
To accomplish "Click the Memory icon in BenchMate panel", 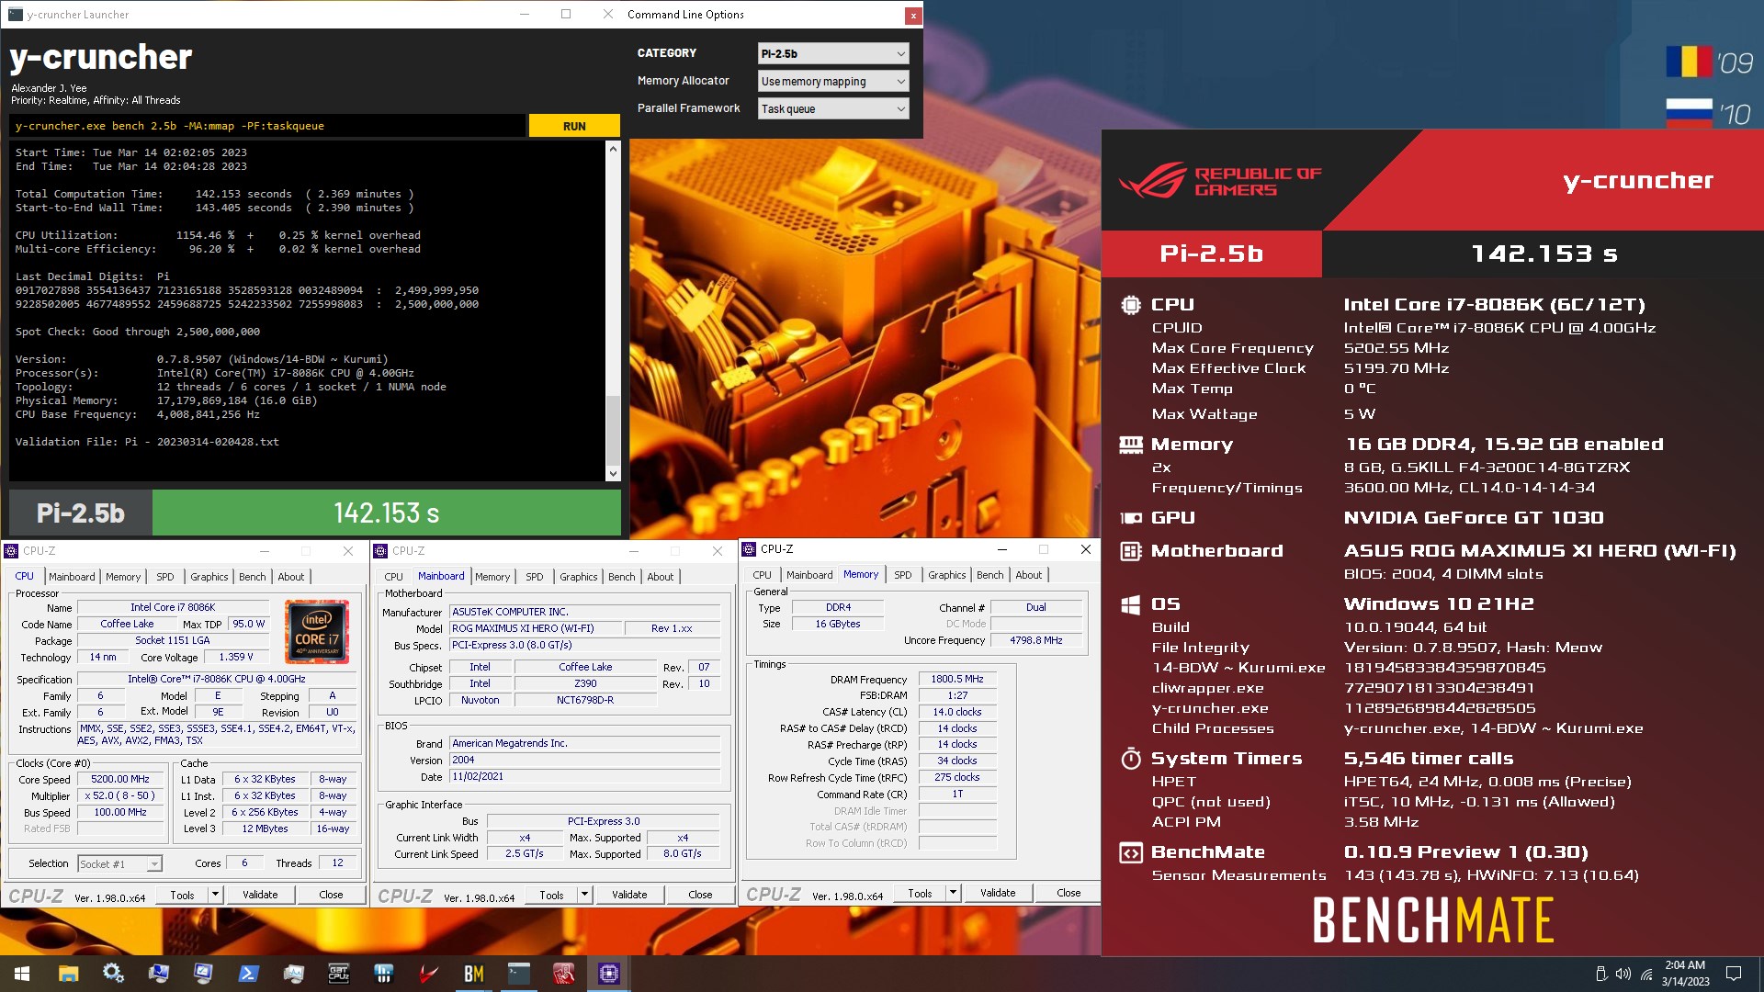I will [x=1130, y=445].
